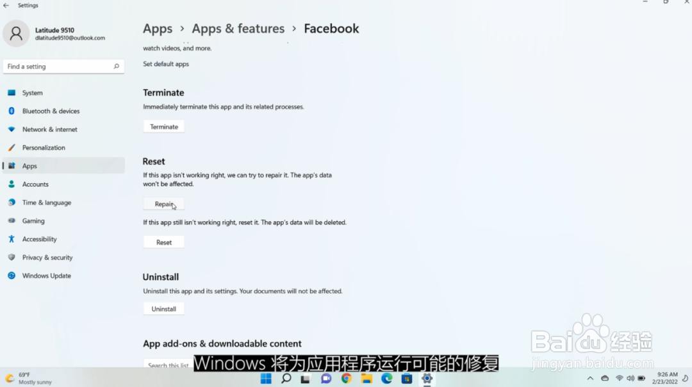The image size is (692, 387).
Task: Click the Reset button
Action: pos(164,242)
